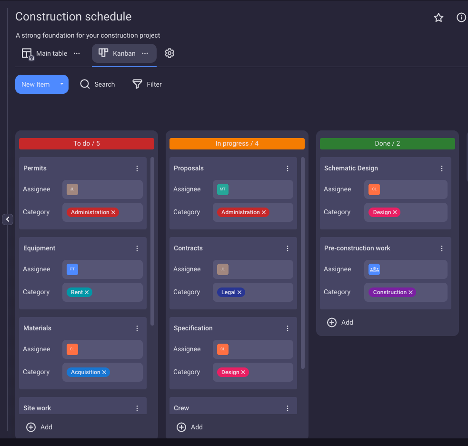Star the Construction schedule board
468x446 pixels.
tap(438, 18)
